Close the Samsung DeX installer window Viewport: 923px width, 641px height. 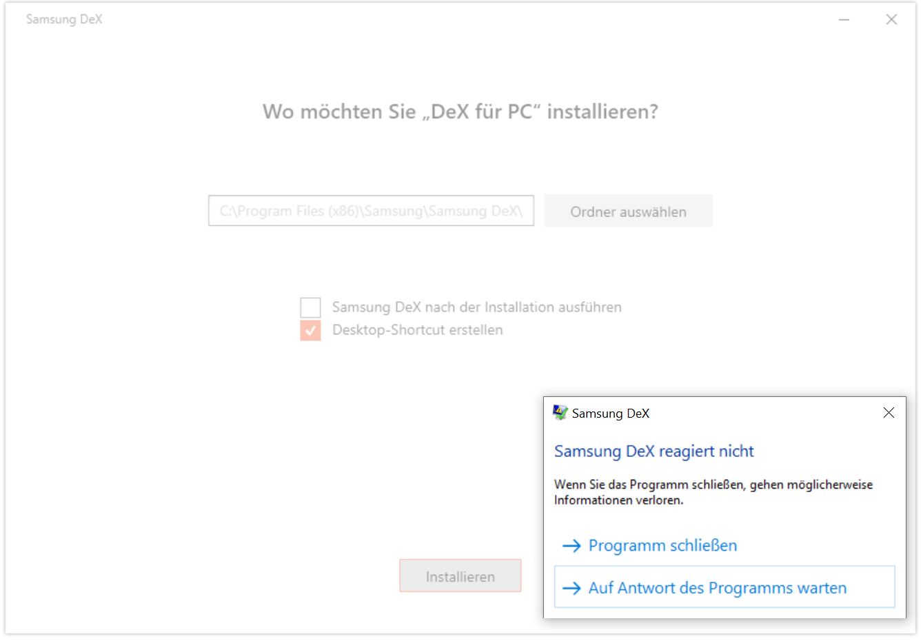(891, 20)
